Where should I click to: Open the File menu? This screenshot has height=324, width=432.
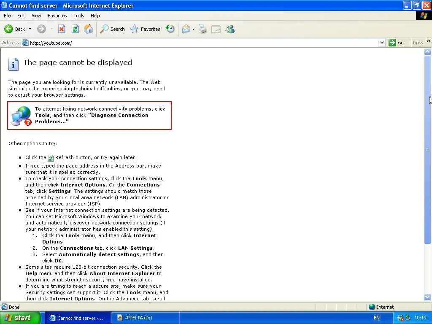coord(7,16)
